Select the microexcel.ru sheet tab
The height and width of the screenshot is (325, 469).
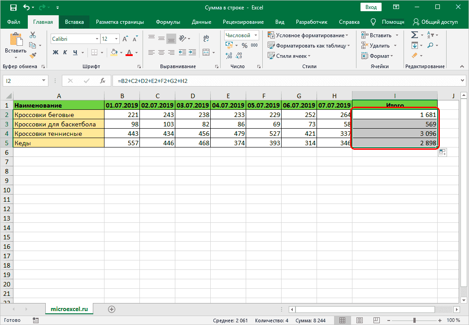pos(69,309)
